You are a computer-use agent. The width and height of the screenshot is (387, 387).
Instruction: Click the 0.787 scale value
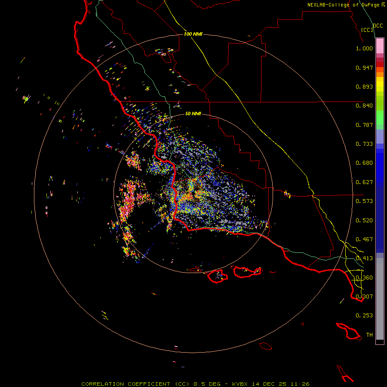(364, 125)
